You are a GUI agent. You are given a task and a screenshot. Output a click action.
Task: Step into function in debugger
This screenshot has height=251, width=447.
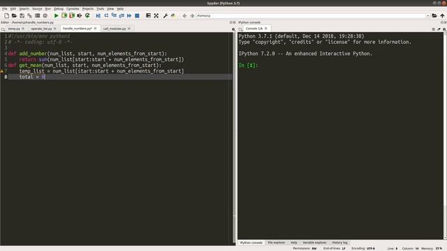[114, 15]
